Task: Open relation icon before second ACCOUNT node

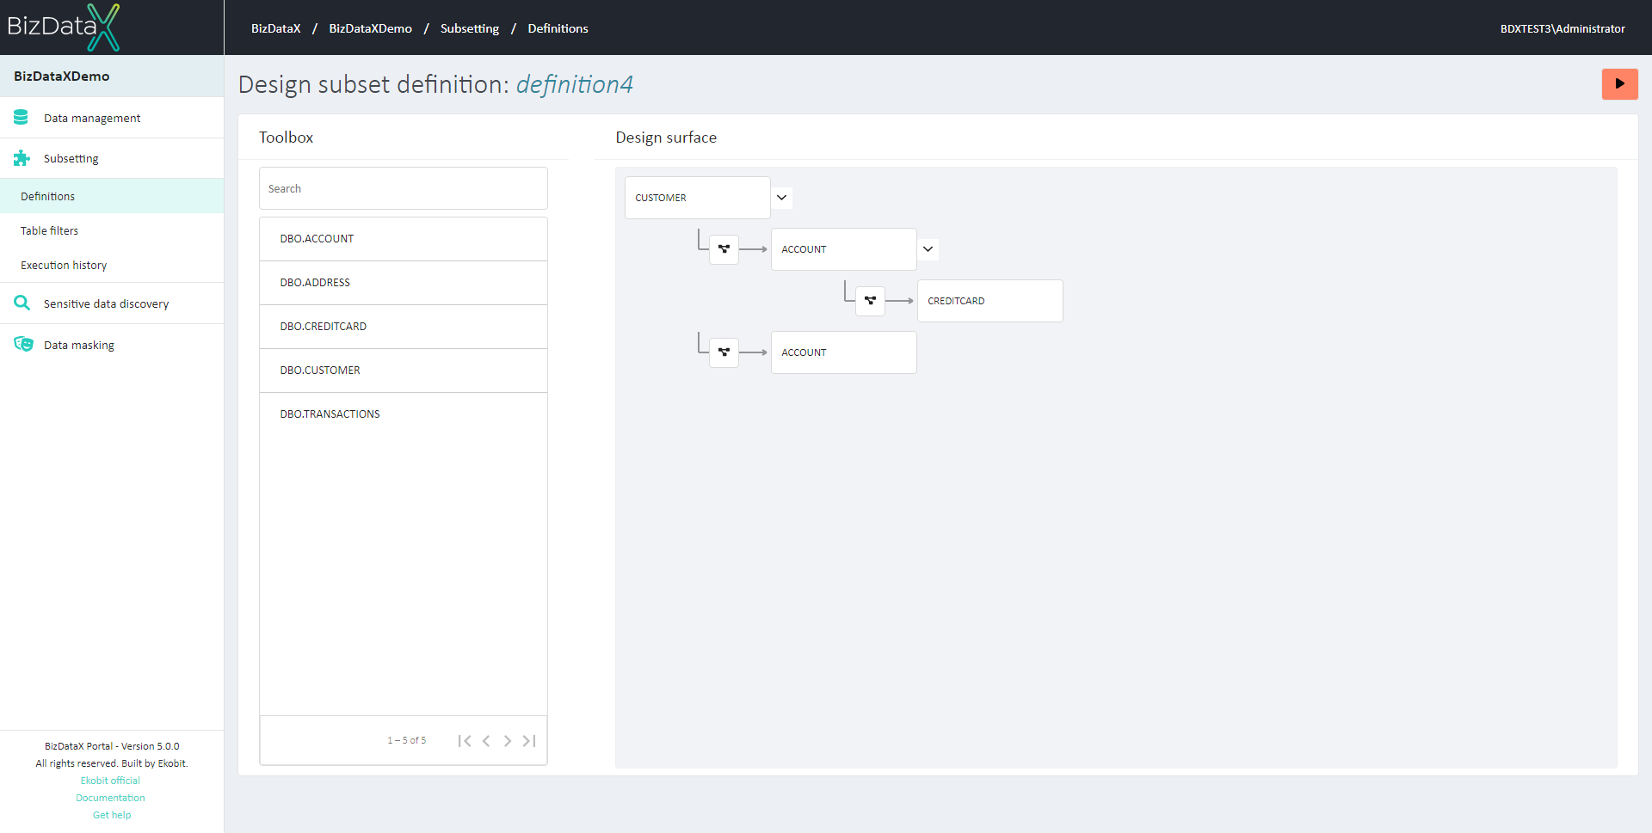Action: (x=724, y=352)
